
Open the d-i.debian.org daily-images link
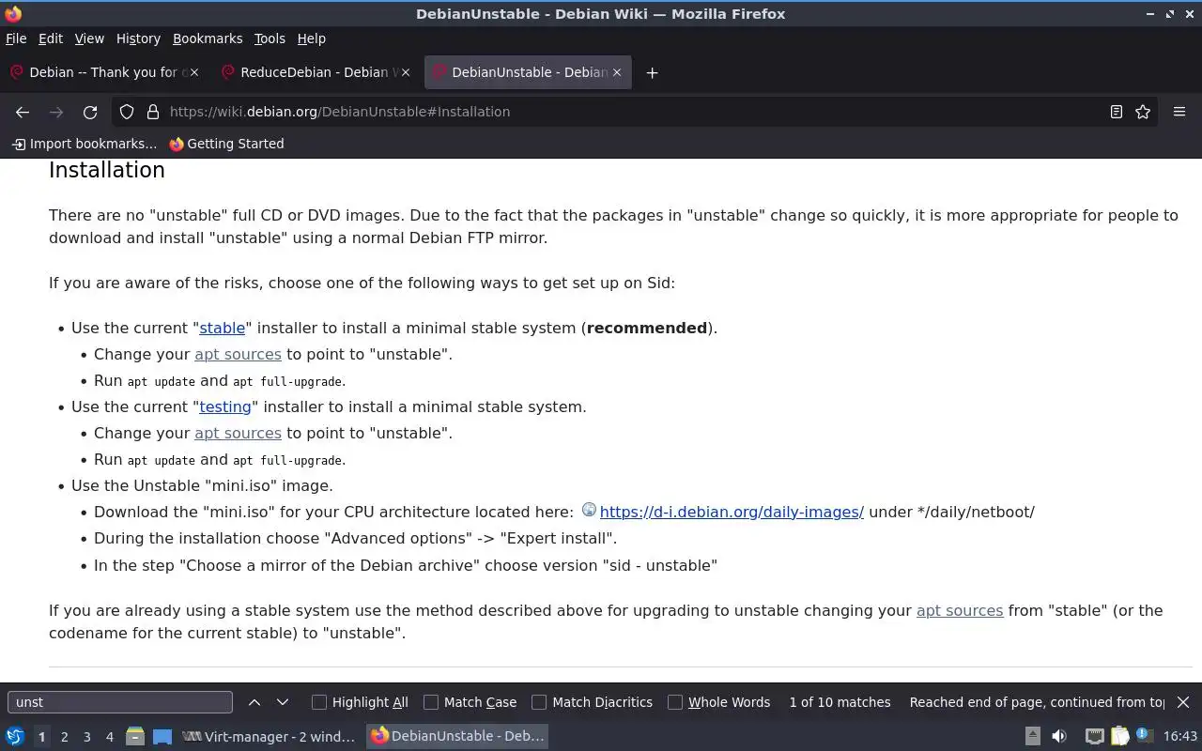tap(732, 512)
